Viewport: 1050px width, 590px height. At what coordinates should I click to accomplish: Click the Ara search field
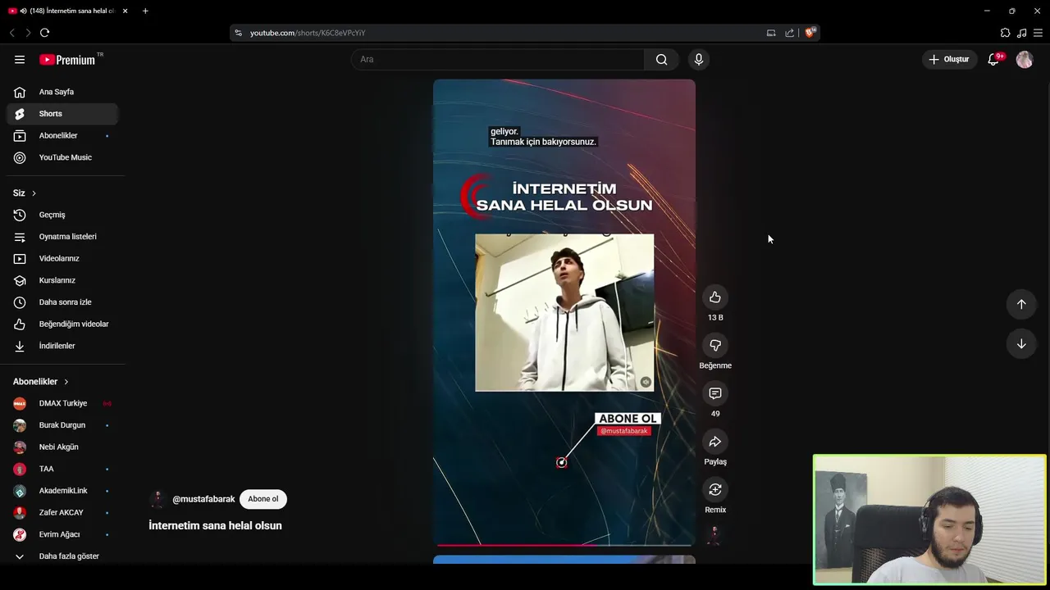(498, 59)
